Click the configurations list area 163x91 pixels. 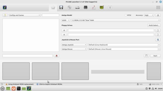pos(31,35)
